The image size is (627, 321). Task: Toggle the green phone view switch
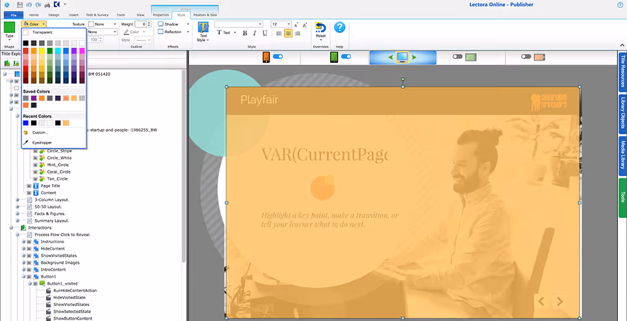346,56
